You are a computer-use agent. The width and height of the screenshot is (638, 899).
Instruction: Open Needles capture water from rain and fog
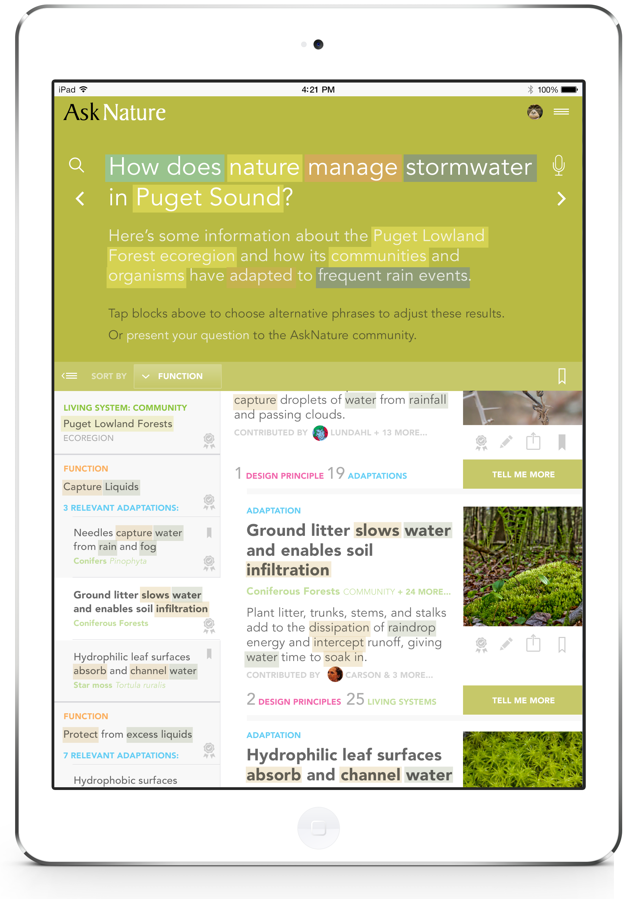pos(128,539)
